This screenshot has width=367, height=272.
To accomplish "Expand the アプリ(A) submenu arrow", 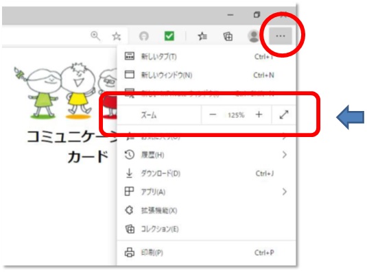I will click(285, 192).
